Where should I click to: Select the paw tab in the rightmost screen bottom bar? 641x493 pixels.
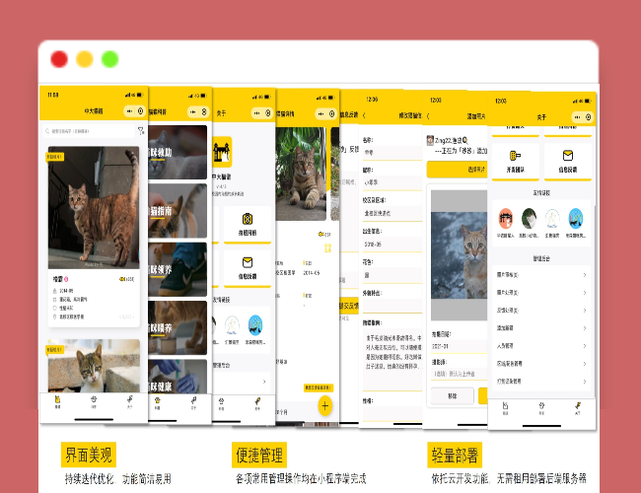pos(541,408)
